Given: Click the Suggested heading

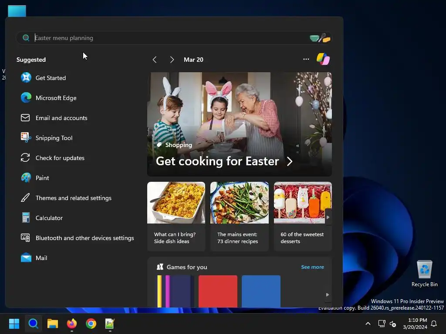Looking at the screenshot, I should [31, 60].
